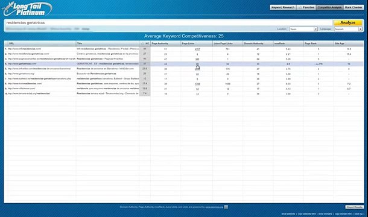Screen dimensions: 368x217
Task: Click KC value 23.4 in row 5
Action: [x=145, y=69]
